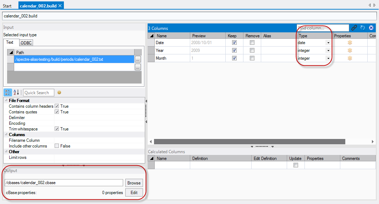The width and height of the screenshot is (379, 204).
Task: Select the calendar_002.txt path row
Action: pos(74,59)
